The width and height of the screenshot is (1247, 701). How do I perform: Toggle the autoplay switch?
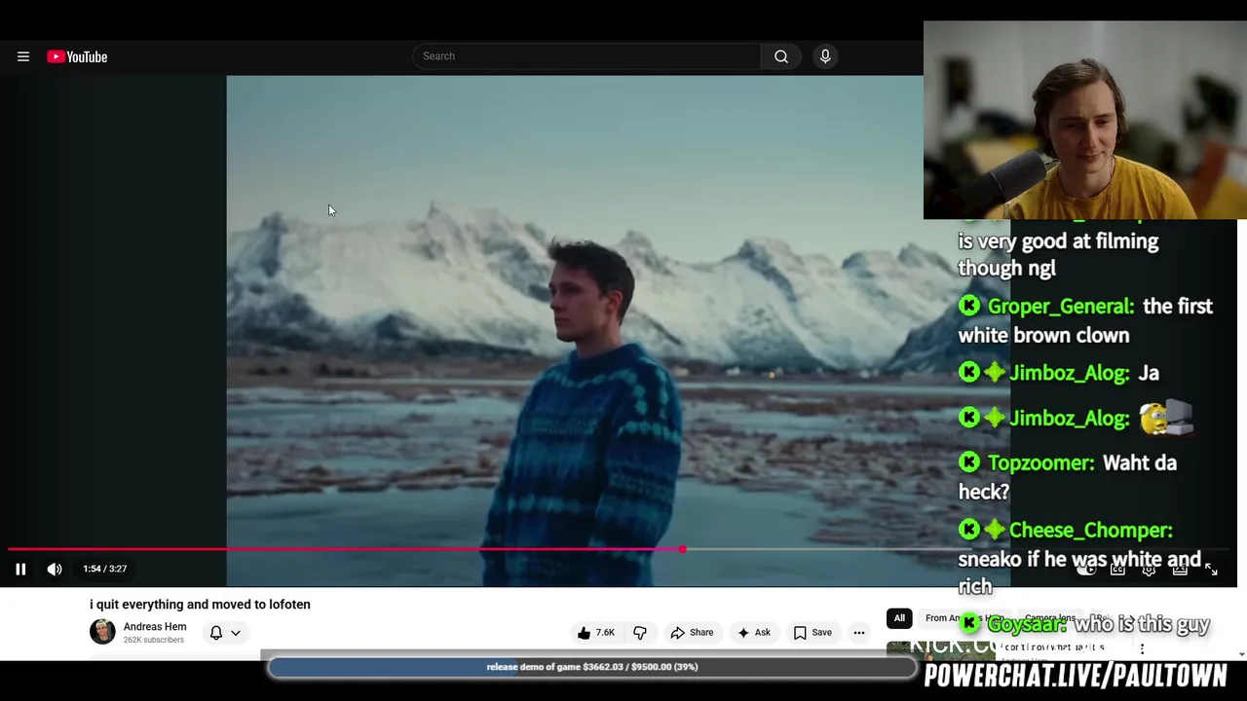pyautogui.click(x=1086, y=570)
